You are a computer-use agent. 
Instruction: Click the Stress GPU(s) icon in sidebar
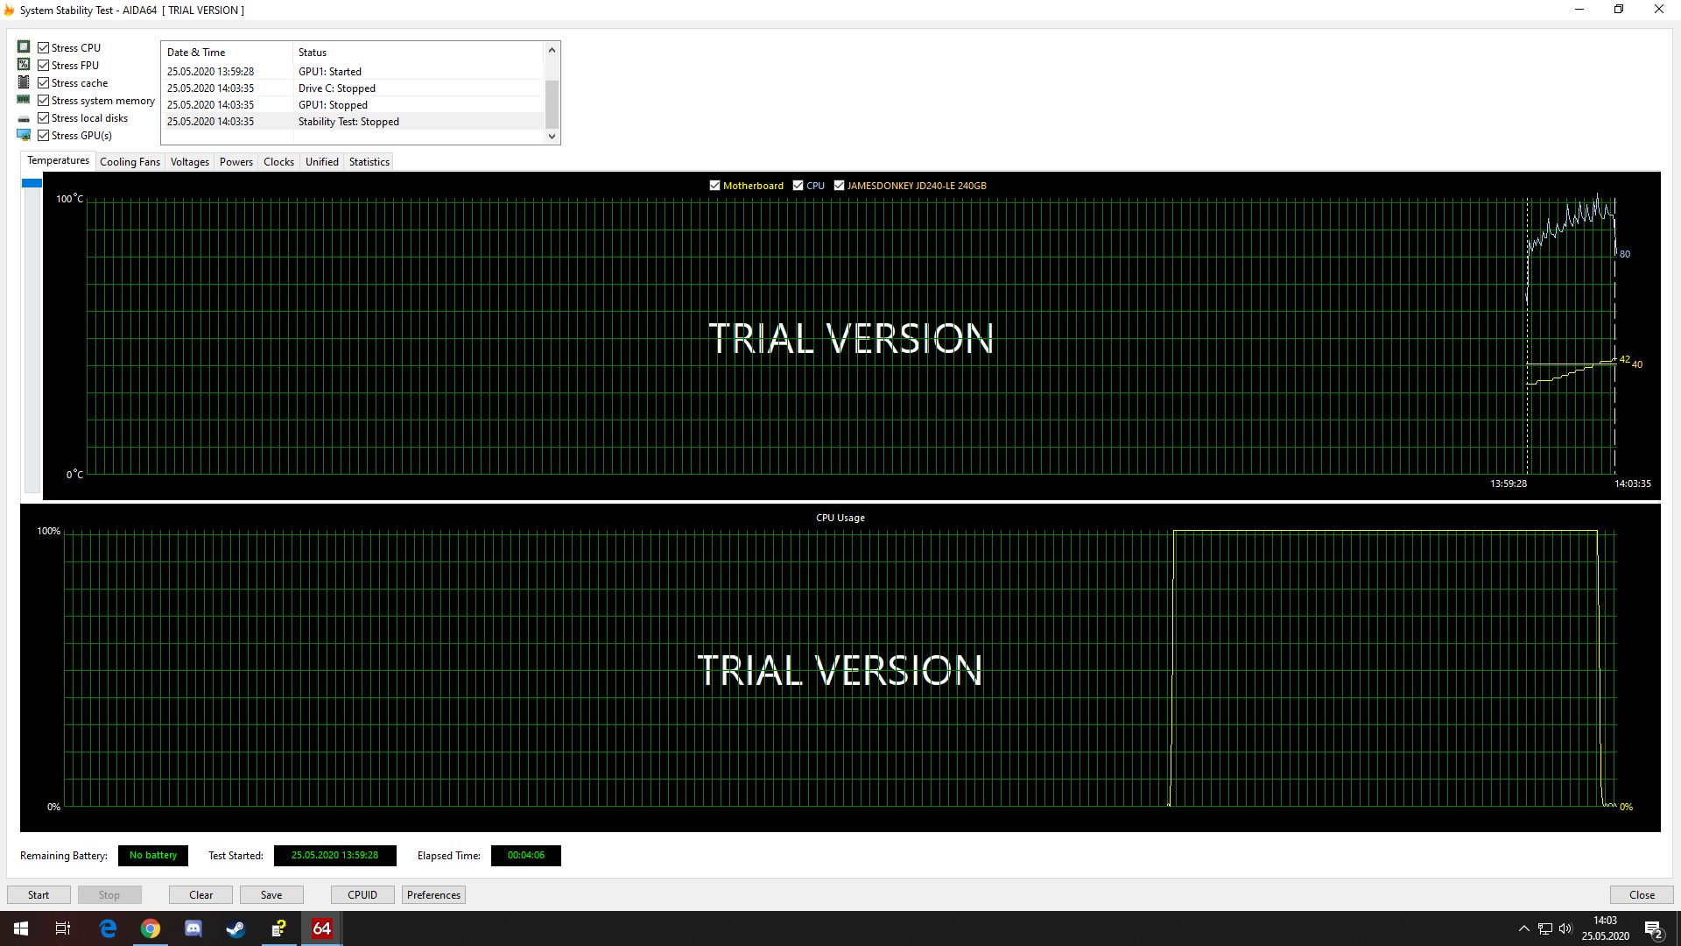point(25,135)
